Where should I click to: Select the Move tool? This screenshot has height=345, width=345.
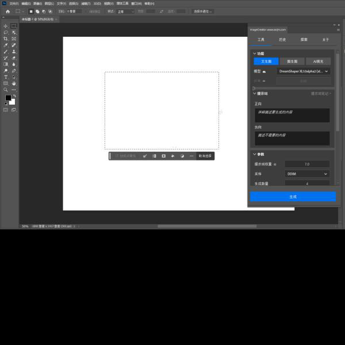[6, 26]
